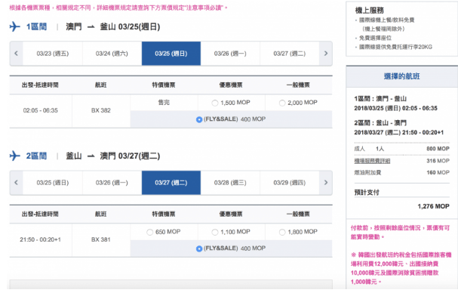Viewport: 458px width, 296px height.
Task: Open the 機場服務費詳細 airport fee details link
Action: (372, 161)
